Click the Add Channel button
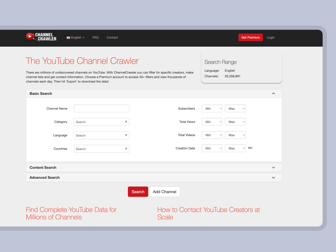336x252 pixels. pos(165,192)
